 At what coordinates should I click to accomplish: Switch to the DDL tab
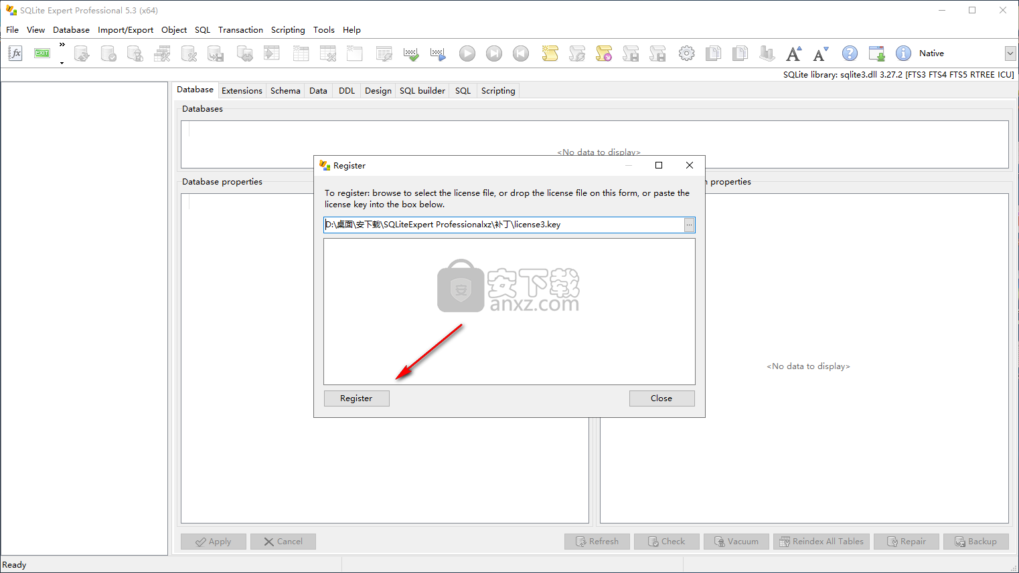point(347,91)
